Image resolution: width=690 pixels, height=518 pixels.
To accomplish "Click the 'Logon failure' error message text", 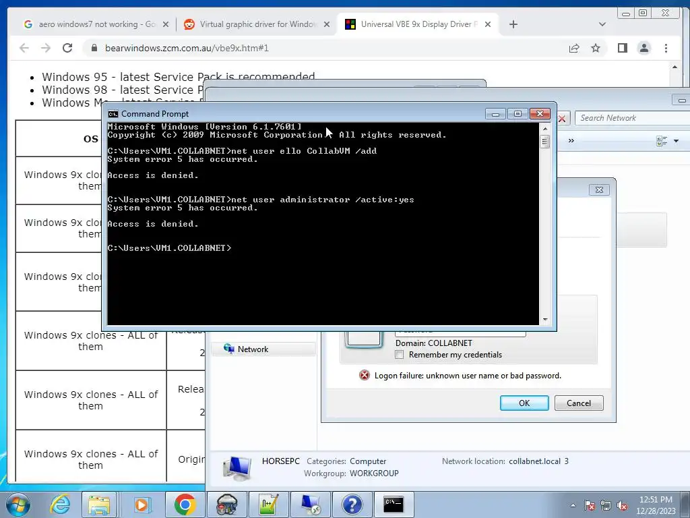I will pyautogui.click(x=468, y=376).
